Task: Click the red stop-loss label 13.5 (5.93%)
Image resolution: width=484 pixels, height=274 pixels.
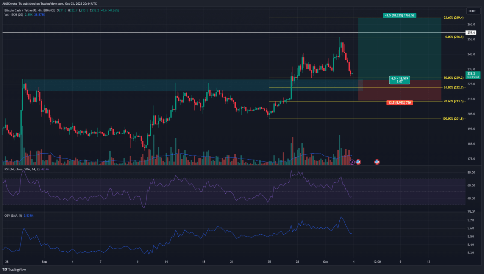Action: pyautogui.click(x=399, y=103)
